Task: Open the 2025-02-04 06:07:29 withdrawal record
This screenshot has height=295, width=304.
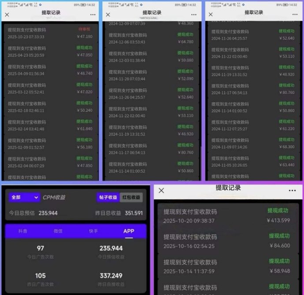Action: [x=50, y=162]
